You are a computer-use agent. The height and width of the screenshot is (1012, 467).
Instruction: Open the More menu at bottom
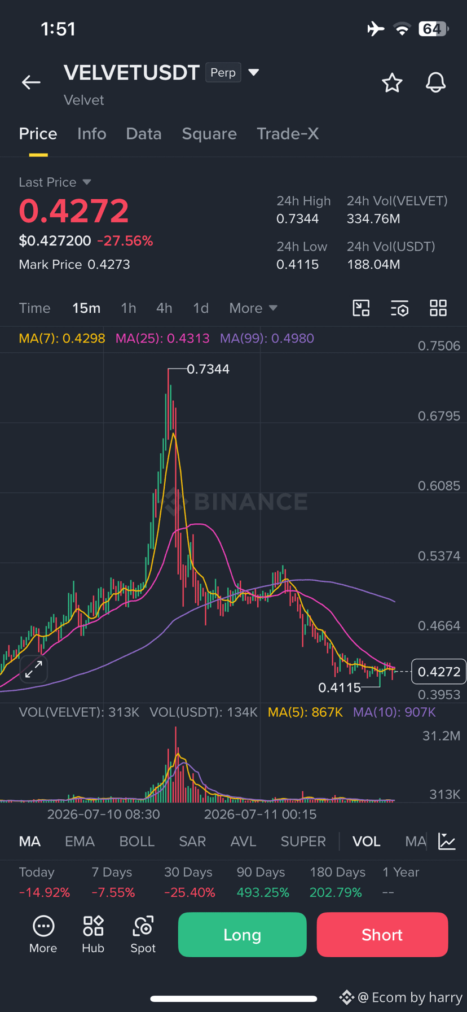click(43, 935)
